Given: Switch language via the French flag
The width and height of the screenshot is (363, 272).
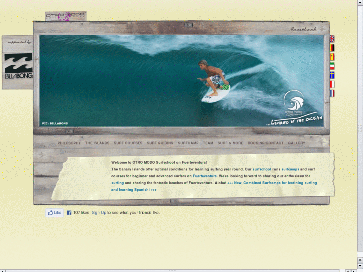Looking at the screenshot, I should [x=332, y=93].
